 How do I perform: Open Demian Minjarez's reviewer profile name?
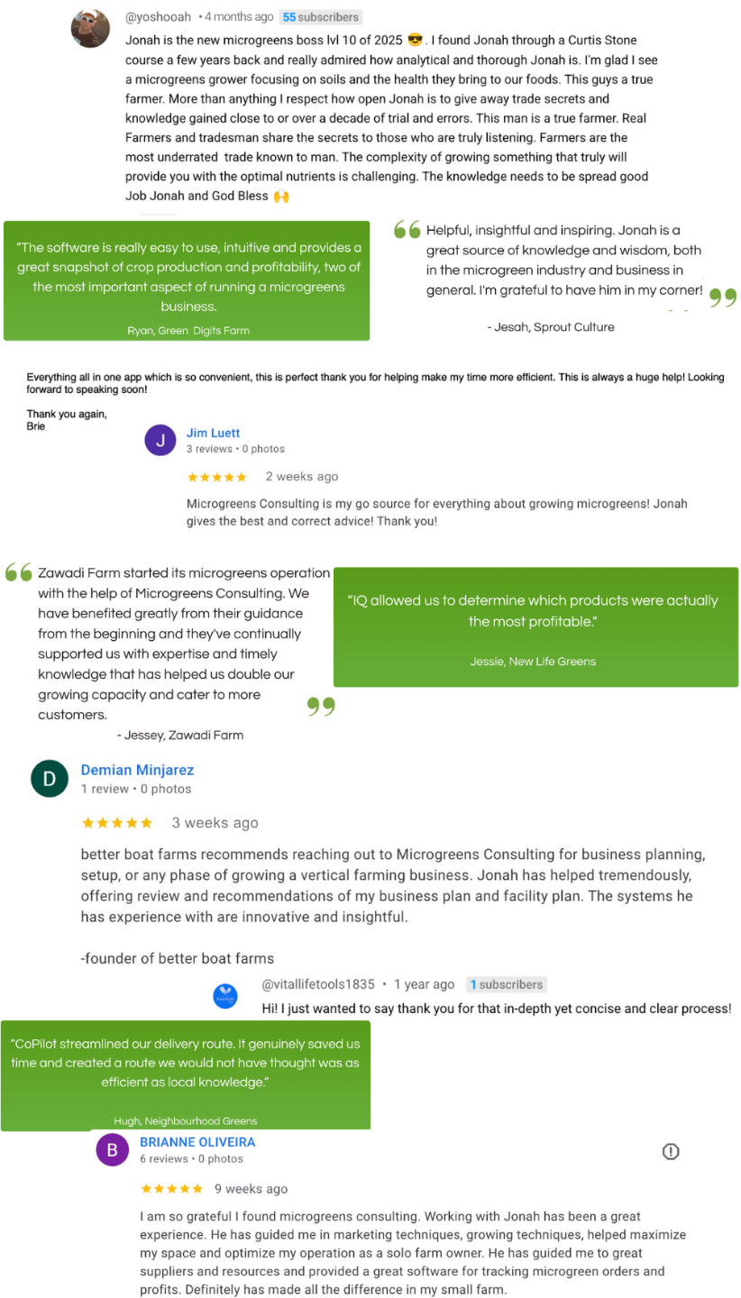pyautogui.click(x=137, y=770)
